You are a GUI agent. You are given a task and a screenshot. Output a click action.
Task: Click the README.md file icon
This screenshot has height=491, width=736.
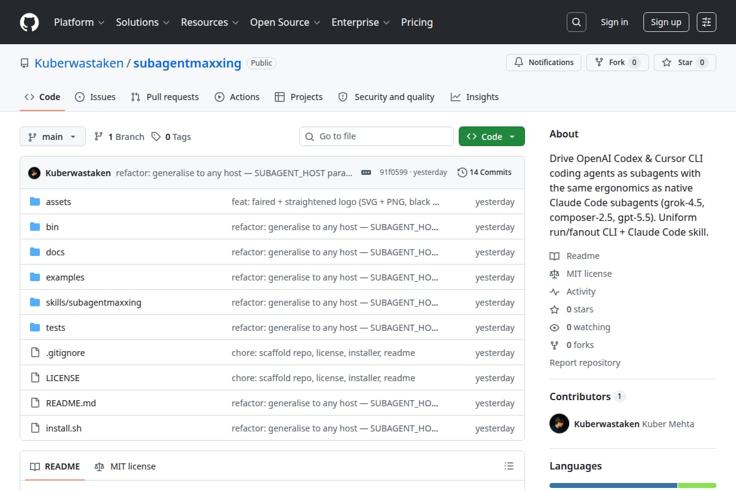35,403
